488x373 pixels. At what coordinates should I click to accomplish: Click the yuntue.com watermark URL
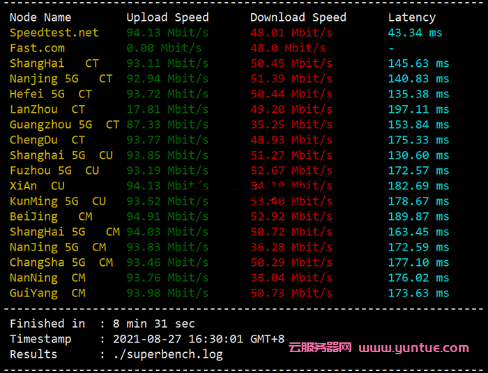pyautogui.click(x=414, y=347)
